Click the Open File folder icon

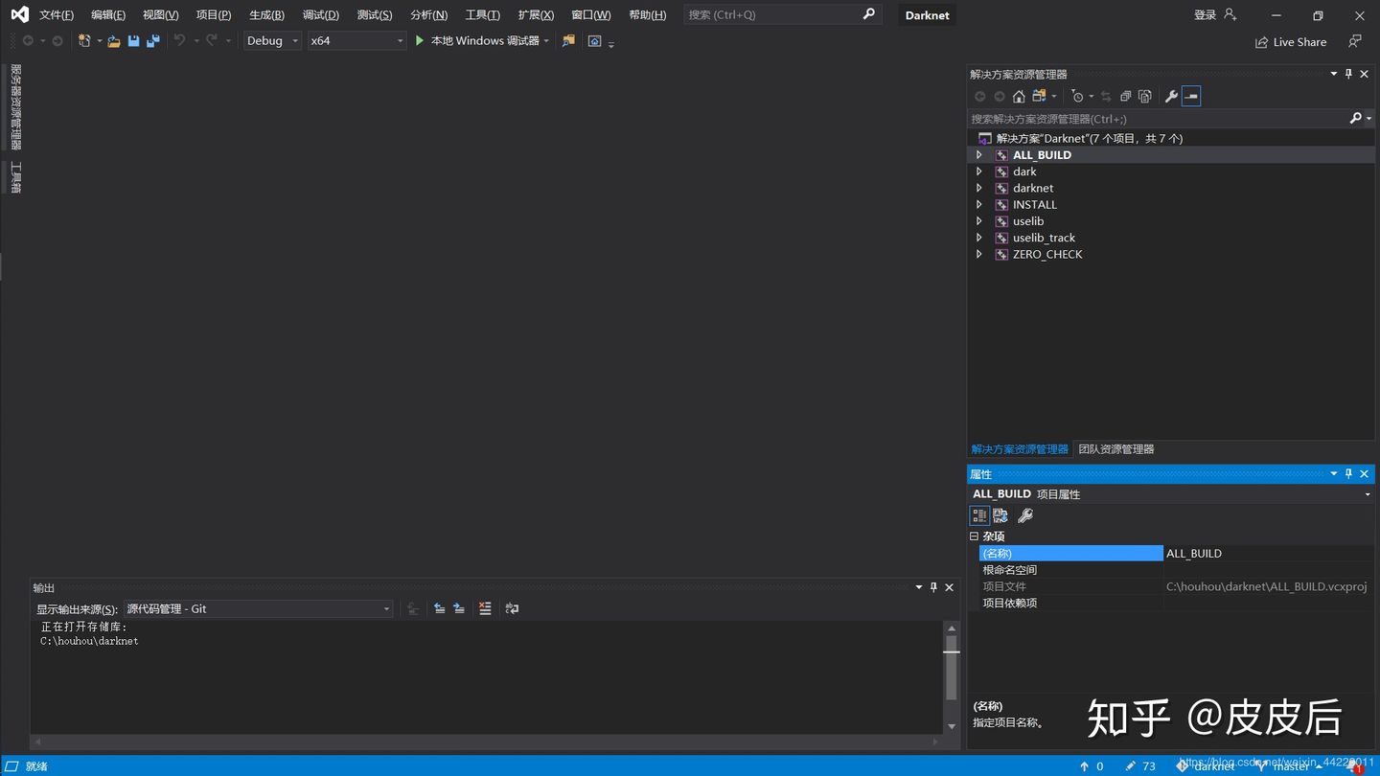tap(114, 41)
